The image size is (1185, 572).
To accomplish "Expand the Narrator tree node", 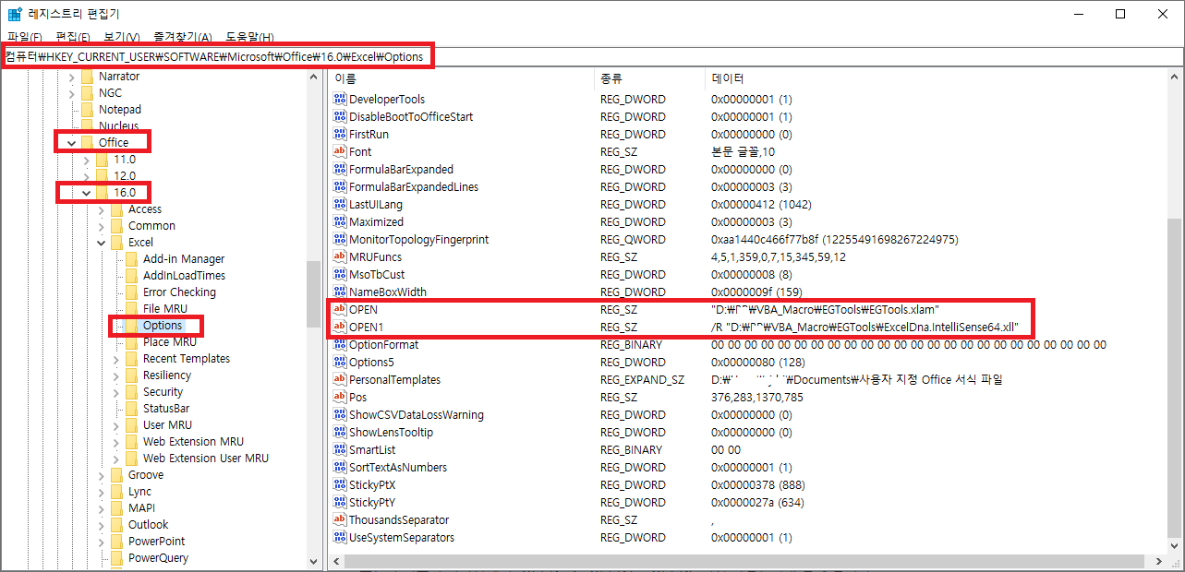I will [72, 77].
